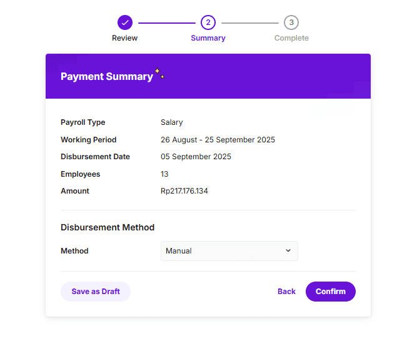Select the Summary step label
Screen dimensions: 417x354
[208, 38]
